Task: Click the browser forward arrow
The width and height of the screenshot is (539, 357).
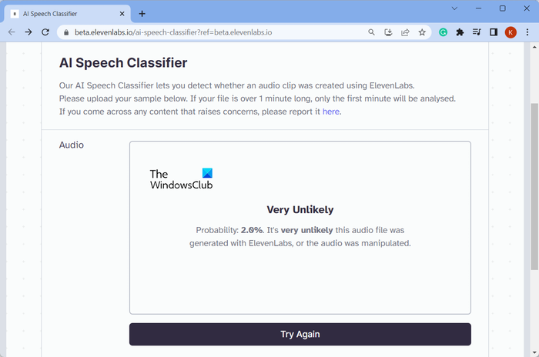Action: click(28, 32)
